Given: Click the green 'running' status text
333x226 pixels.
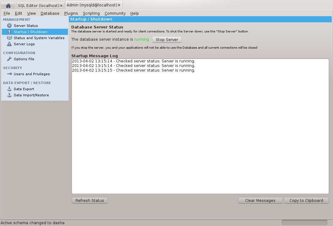Looking at the screenshot, I should pos(142,39).
